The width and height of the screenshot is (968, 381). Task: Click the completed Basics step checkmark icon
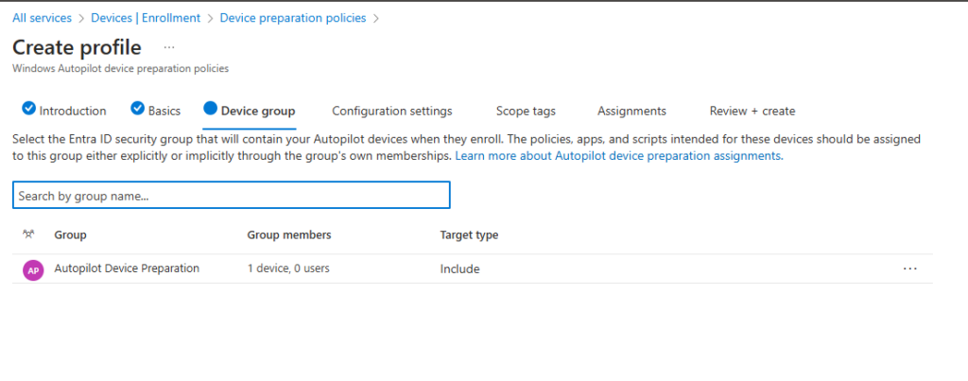point(137,110)
